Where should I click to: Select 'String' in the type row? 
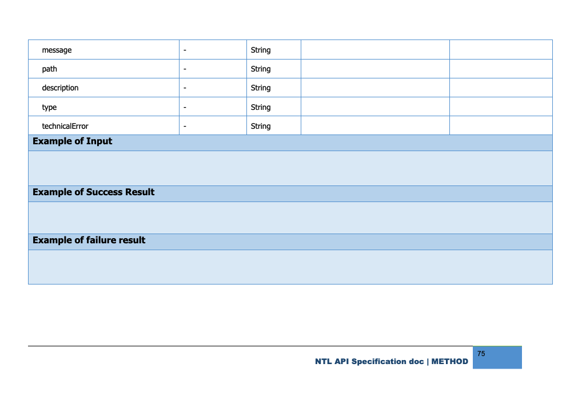(x=261, y=108)
